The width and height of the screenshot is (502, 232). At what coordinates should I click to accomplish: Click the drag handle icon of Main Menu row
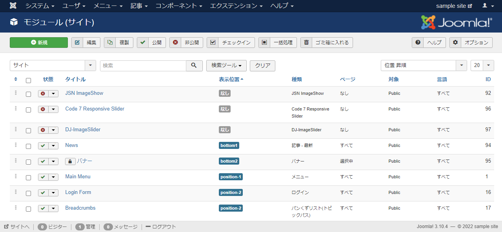(x=16, y=176)
